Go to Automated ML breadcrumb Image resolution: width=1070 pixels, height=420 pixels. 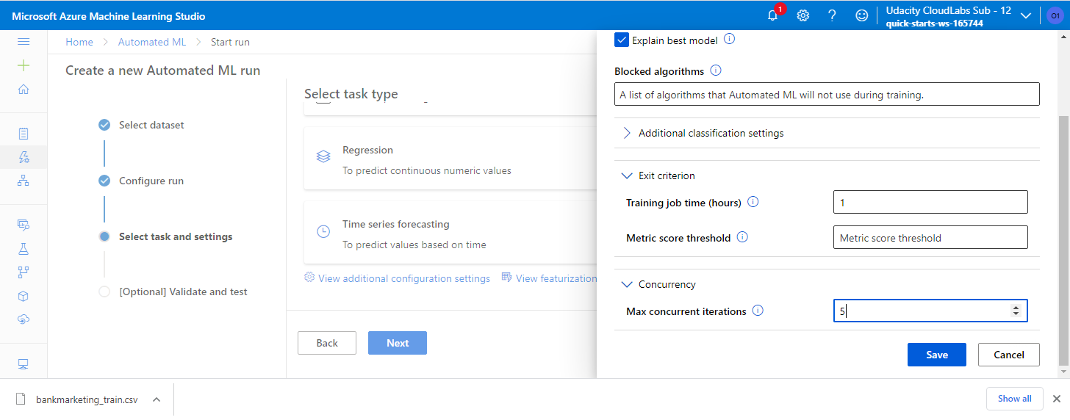(152, 42)
